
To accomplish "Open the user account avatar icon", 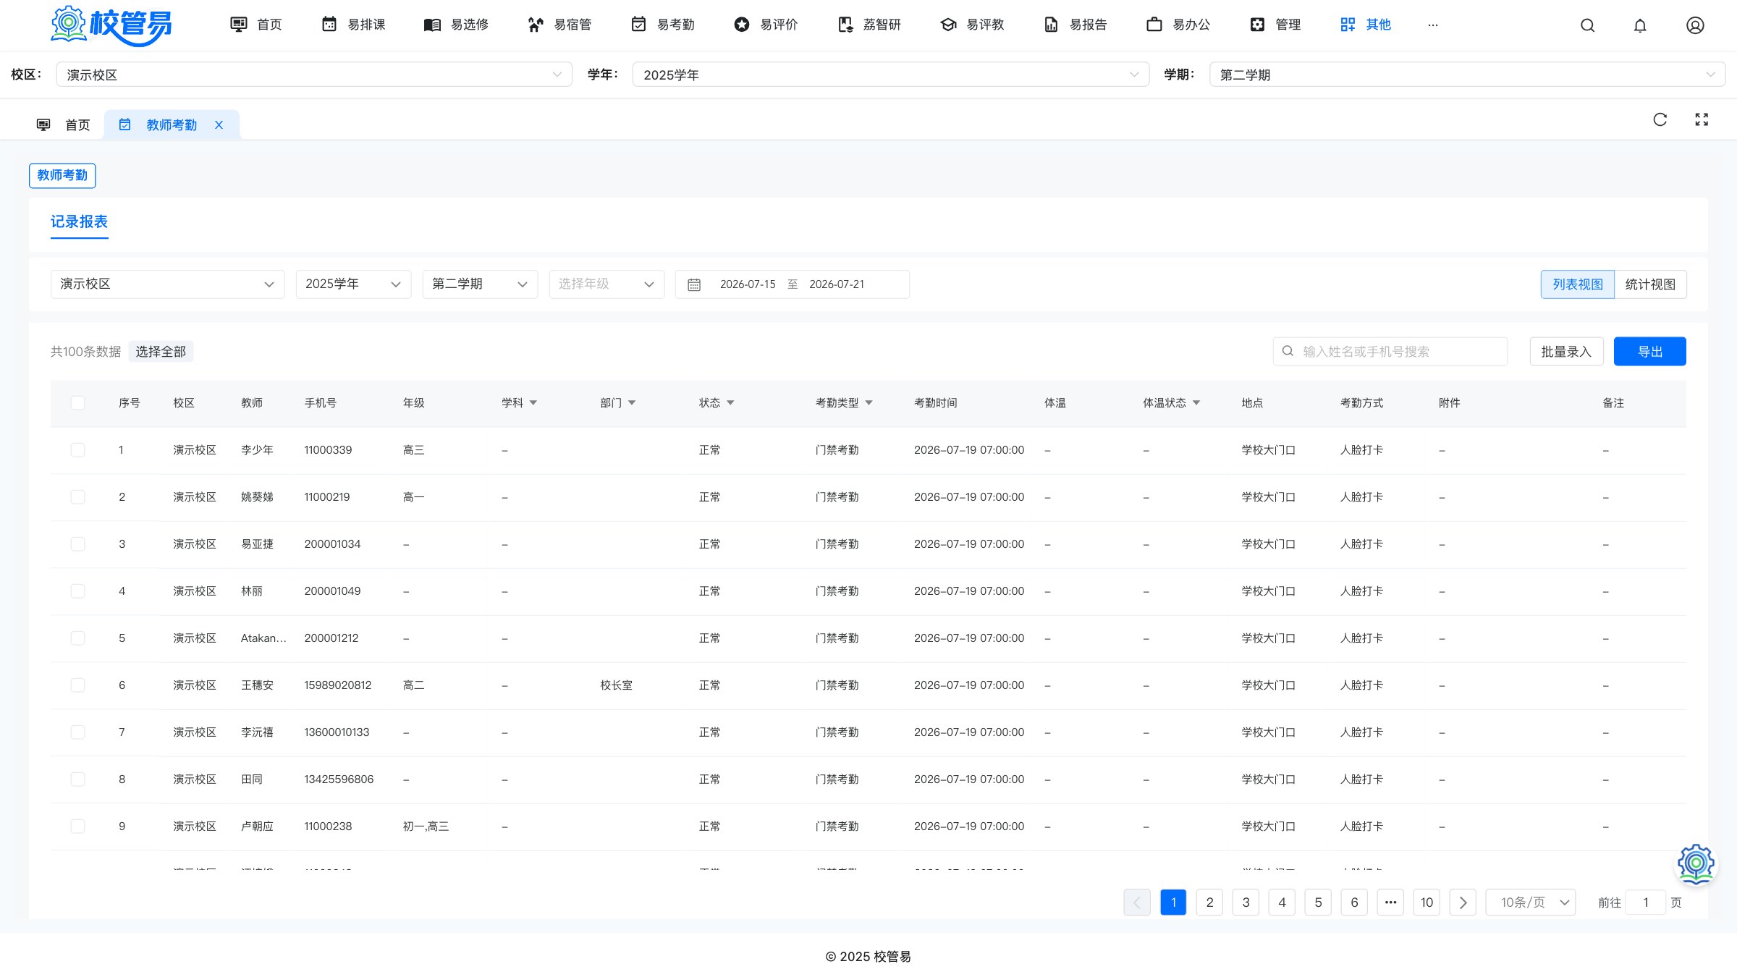I will click(1695, 25).
